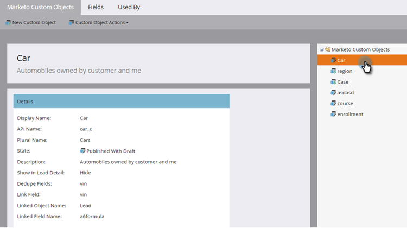Click the asdasd object icon
The width and height of the screenshot is (407, 228).
pos(333,92)
